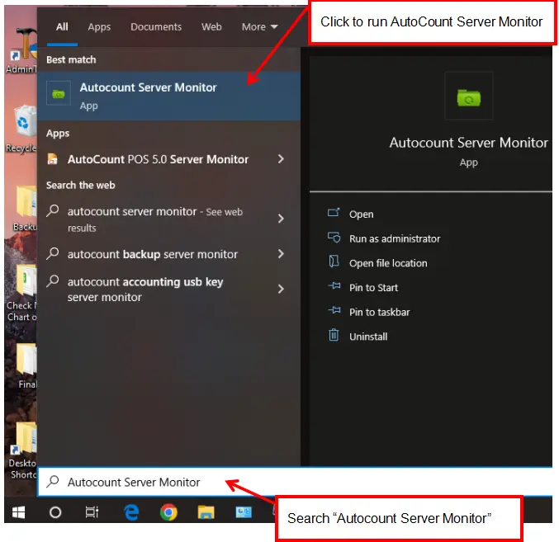Launch Microsoft Edge from the taskbar
This screenshot has width=559, height=542.
[x=131, y=512]
